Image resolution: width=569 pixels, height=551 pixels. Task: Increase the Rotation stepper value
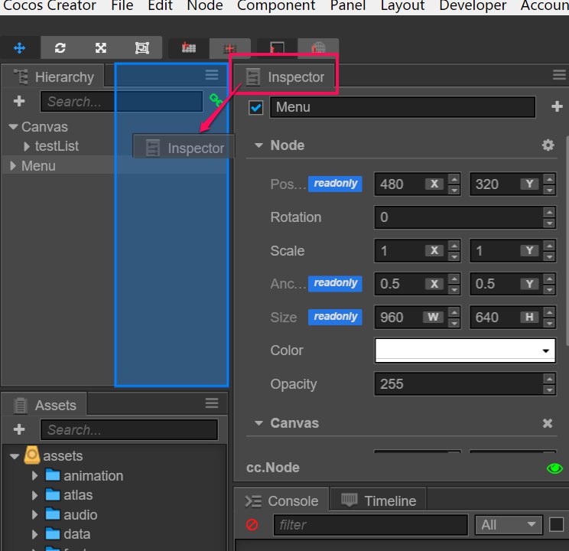click(549, 212)
